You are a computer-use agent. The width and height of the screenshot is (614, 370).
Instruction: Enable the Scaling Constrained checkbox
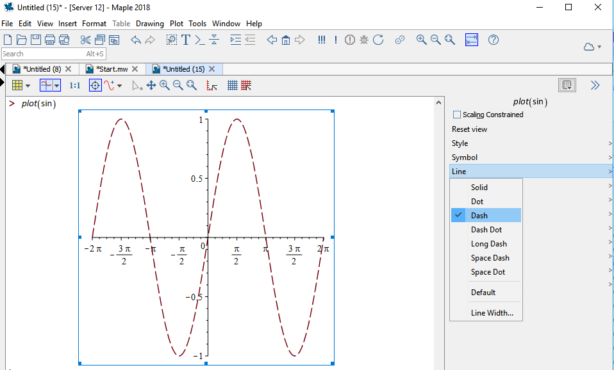click(456, 115)
